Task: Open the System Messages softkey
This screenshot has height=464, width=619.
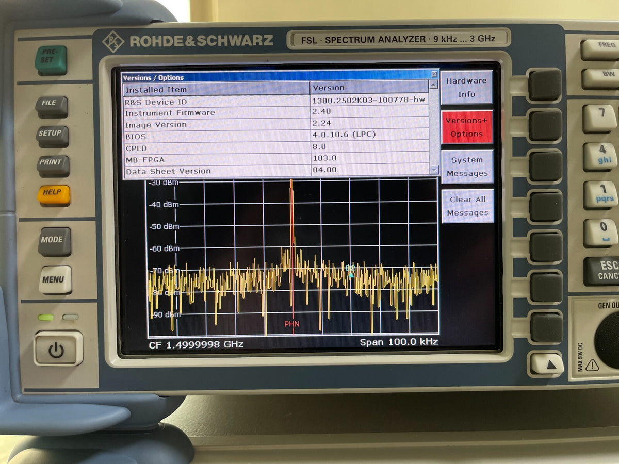Action: [467, 167]
